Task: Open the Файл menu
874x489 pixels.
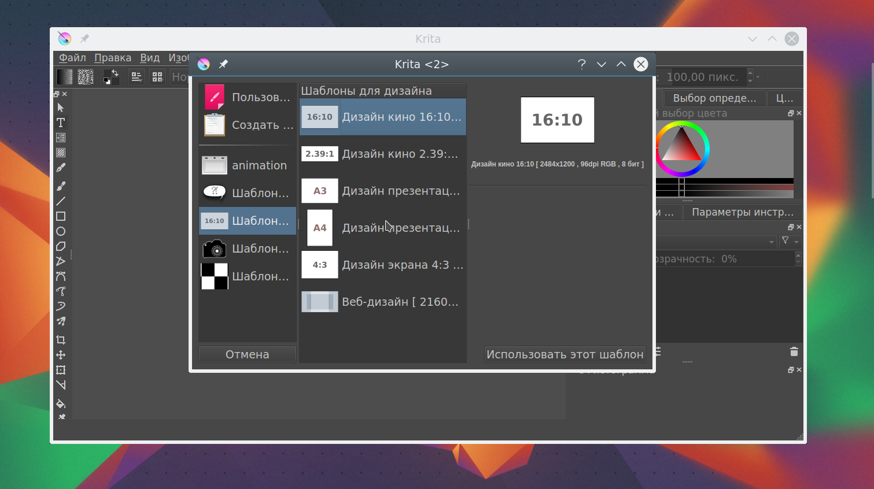Action: point(72,58)
